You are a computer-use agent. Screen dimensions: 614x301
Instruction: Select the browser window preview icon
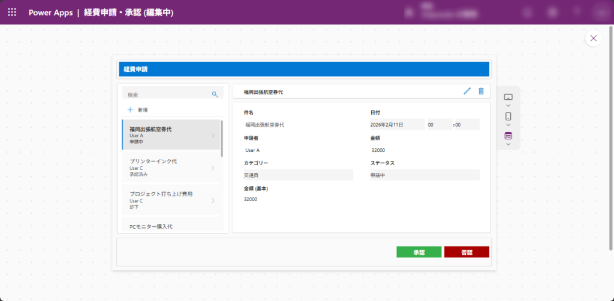point(508,136)
